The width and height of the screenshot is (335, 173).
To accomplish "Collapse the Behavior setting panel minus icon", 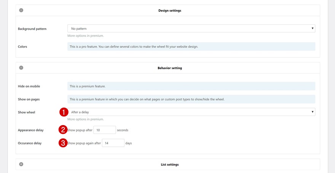I will (21, 68).
